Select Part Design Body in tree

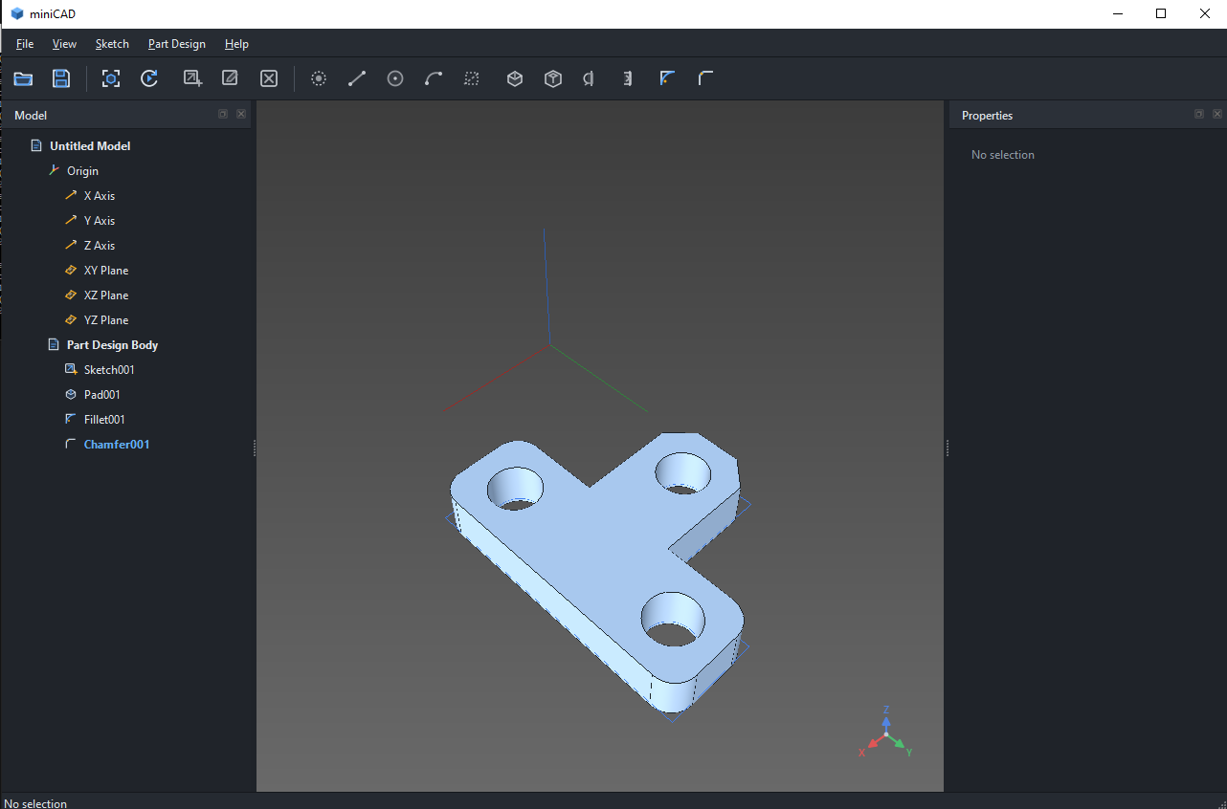coord(112,345)
